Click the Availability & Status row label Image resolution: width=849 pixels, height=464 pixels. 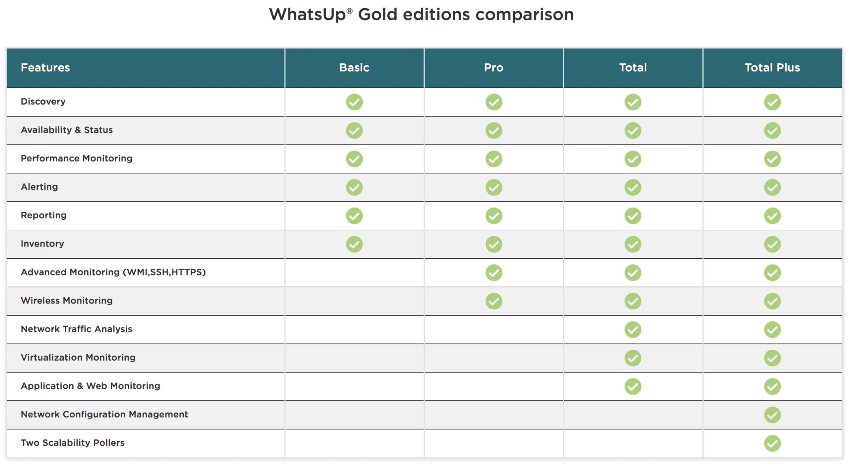[67, 130]
